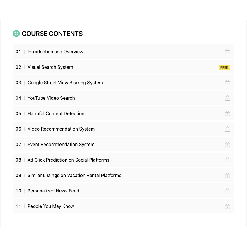Screen dimensions: 247x247
Task: Click lock icon next to Event Recommendation System
Action: click(227, 144)
